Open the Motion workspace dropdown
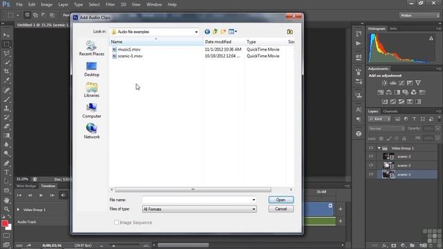 pos(419,15)
